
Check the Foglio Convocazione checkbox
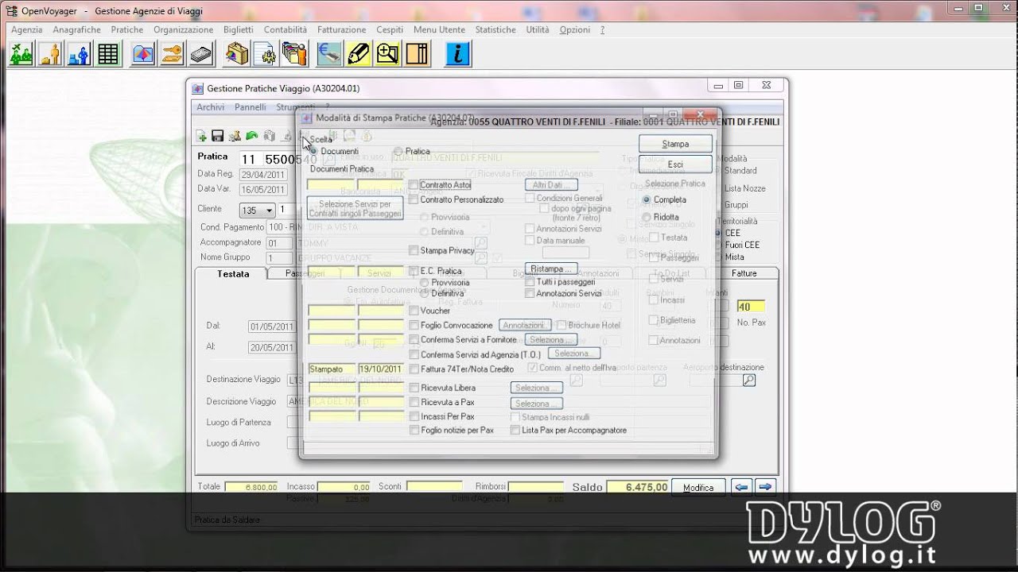(414, 325)
